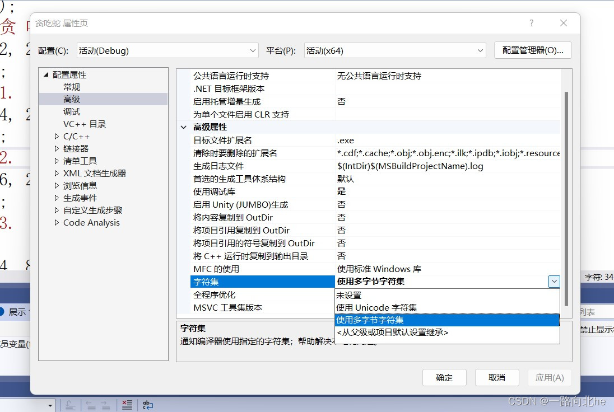Viewport: 614px width, 412px height.
Task: Cancel the dialog with 取消
Action: (x=497, y=377)
